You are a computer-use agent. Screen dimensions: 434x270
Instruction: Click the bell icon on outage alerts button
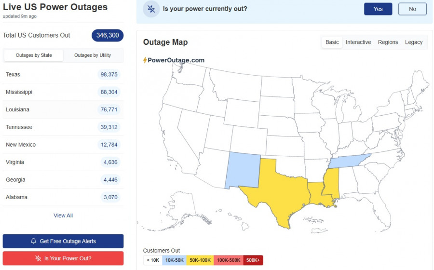point(33,241)
